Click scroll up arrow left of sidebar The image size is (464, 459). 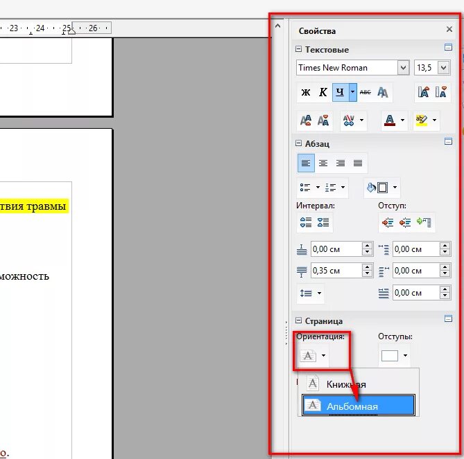277,26
